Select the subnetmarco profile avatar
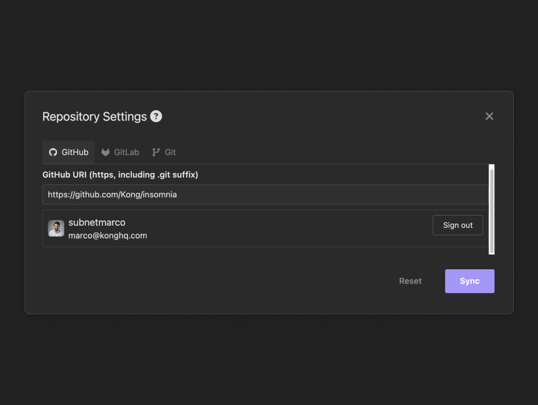 tap(56, 228)
